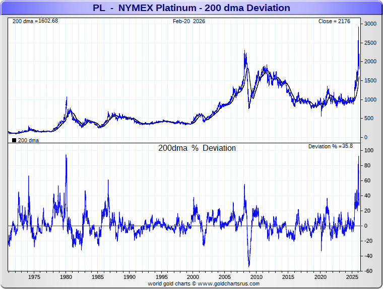
Task: Click the 40 deviation axis label
Action: tap(367, 196)
